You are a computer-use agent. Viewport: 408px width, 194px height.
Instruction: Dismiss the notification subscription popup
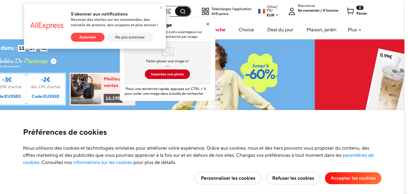(162, 8)
